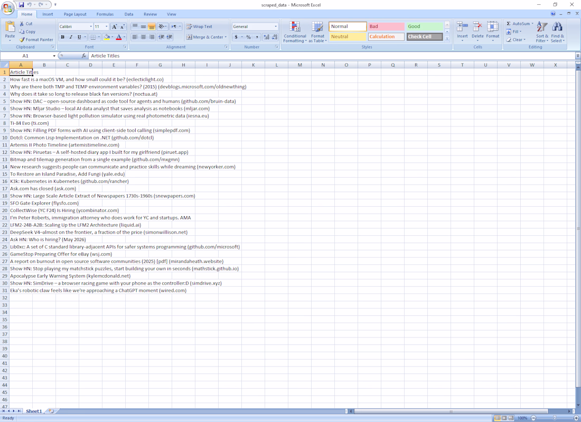
Task: Open the Name Box dropdown arrow
Action: coord(54,56)
